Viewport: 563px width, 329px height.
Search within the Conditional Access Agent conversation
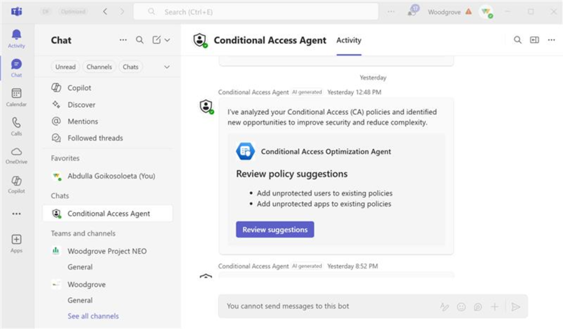517,39
